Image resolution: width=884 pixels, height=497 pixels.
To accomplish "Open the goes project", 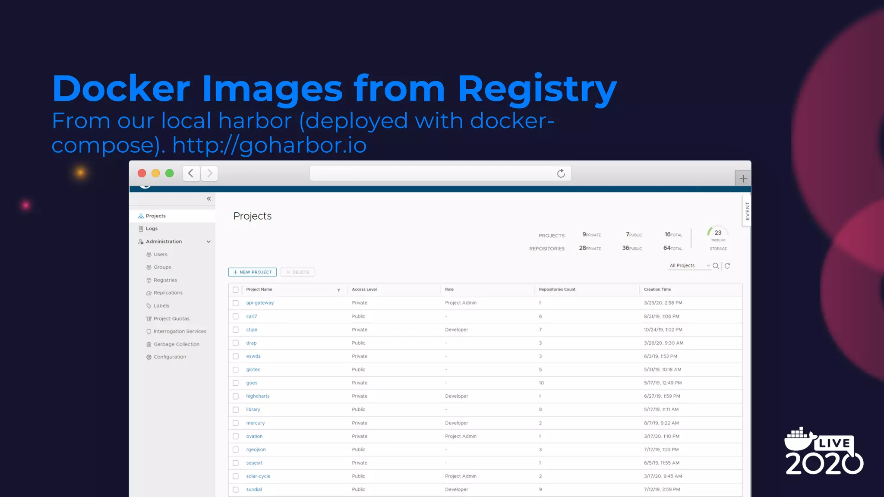I will pos(252,383).
